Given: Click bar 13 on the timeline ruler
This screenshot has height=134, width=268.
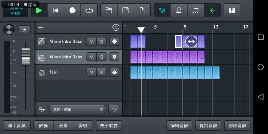Looking at the screenshot, I should point(216,27).
